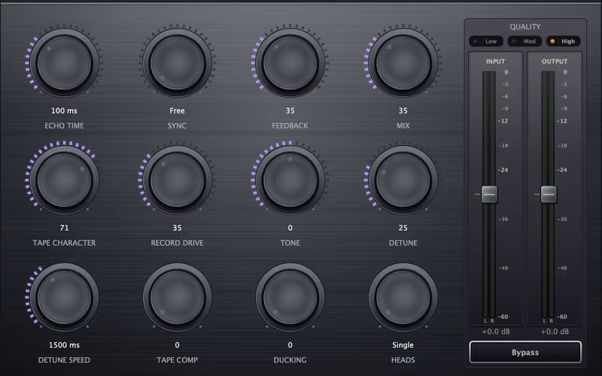This screenshot has height=376, width=602.
Task: Click the Tape Character knob
Action: [x=64, y=180]
